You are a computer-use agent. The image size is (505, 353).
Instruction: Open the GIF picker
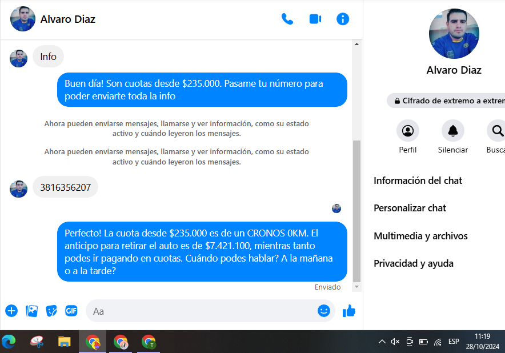71,311
